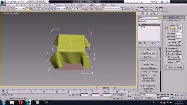Viewport: 187px width, 105px height.
Task: Click the Mirror tool icon
Action: (122, 9)
